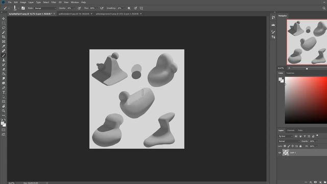
Task: Toggle Layer 1 visibility eye
Action: [279, 153]
